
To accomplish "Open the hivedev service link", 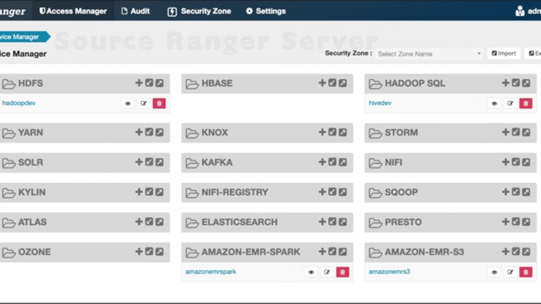I will pos(380,103).
